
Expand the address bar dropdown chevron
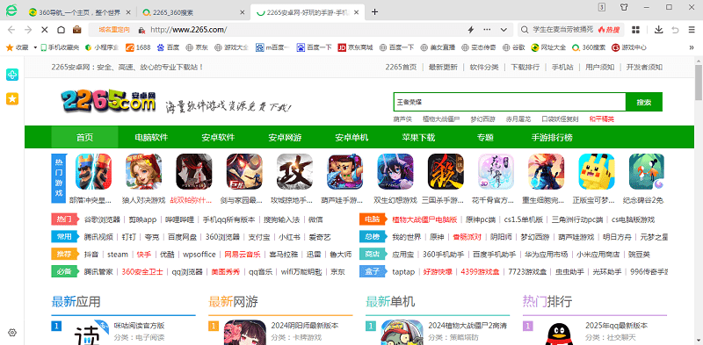point(504,30)
